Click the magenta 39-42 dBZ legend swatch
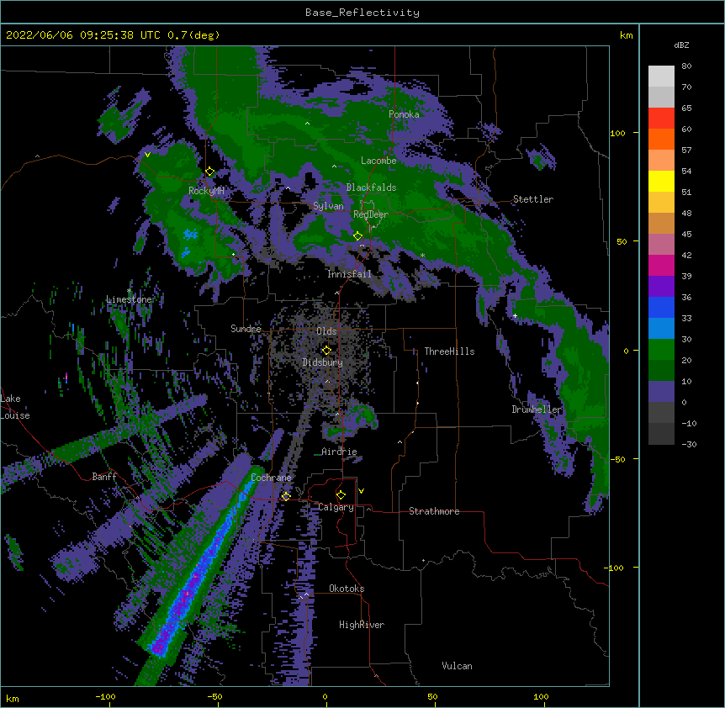The width and height of the screenshot is (725, 708). [x=661, y=265]
